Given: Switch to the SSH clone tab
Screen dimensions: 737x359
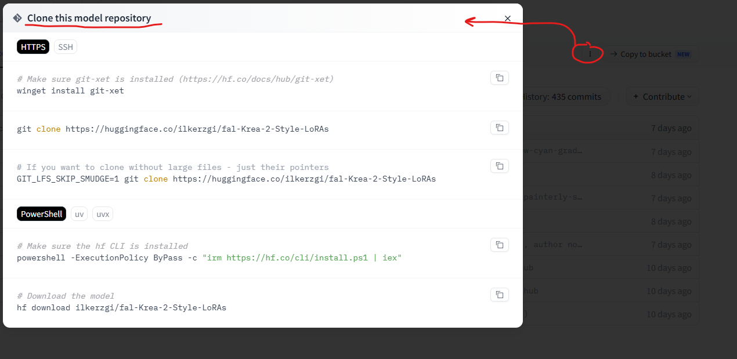Looking at the screenshot, I should [66, 47].
